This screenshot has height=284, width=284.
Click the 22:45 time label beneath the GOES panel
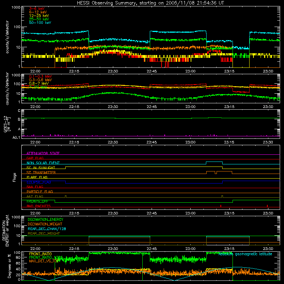click(x=152, y=142)
